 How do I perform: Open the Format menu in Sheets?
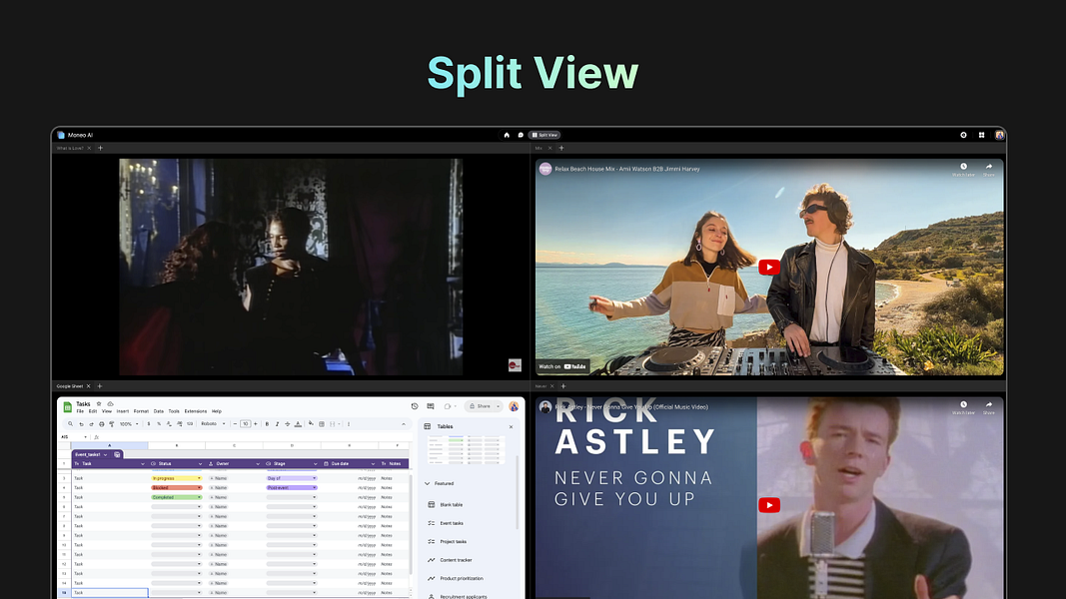pos(141,411)
